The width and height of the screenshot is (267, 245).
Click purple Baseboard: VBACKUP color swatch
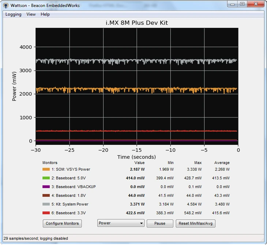pyautogui.click(x=46, y=187)
